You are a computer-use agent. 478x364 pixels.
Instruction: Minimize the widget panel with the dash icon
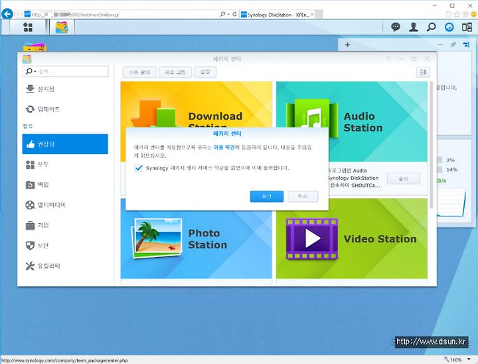click(440, 45)
